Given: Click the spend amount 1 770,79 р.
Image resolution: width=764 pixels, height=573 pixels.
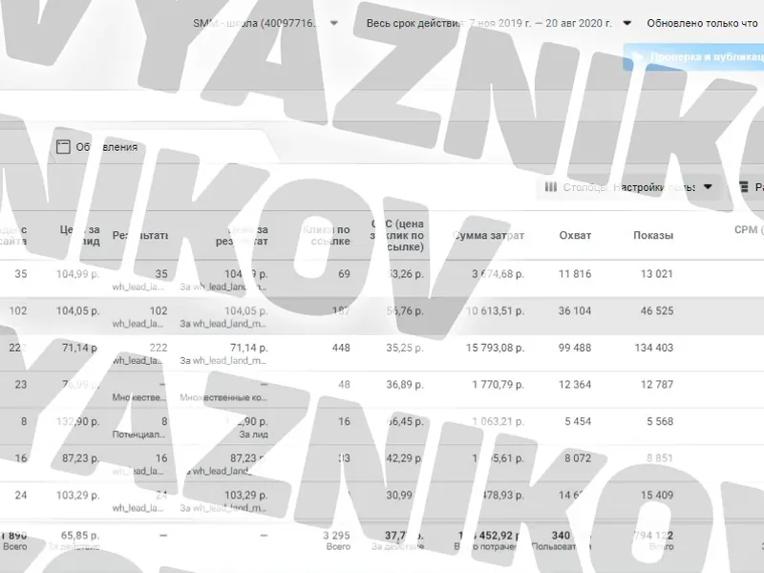Looking at the screenshot, I should [x=498, y=385].
